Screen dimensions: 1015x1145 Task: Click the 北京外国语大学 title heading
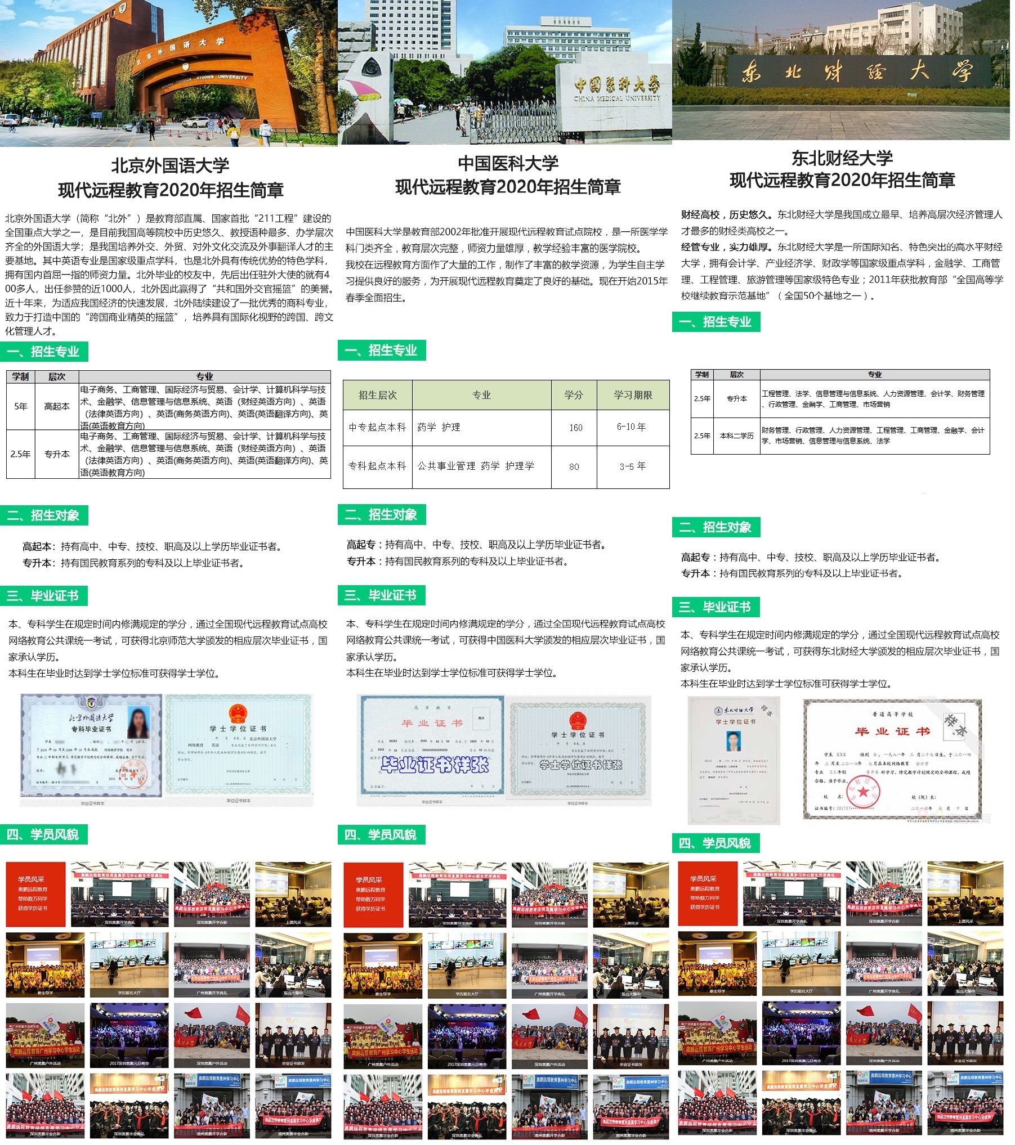171,165
